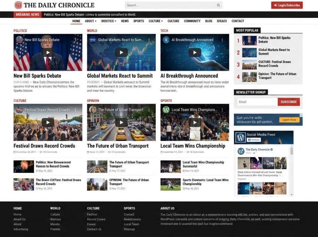Click the search magnifying glass icon
This screenshot has height=237, width=318.
pos(218,5)
